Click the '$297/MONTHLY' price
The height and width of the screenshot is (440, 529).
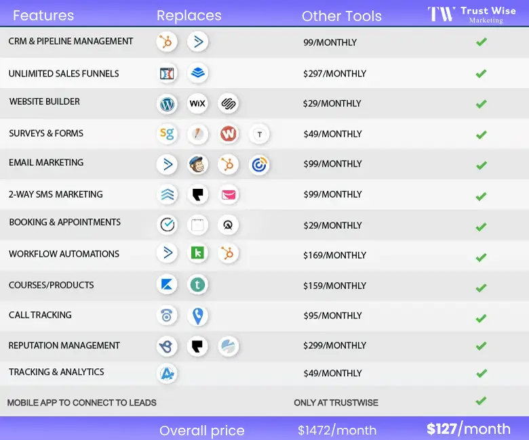334,74
